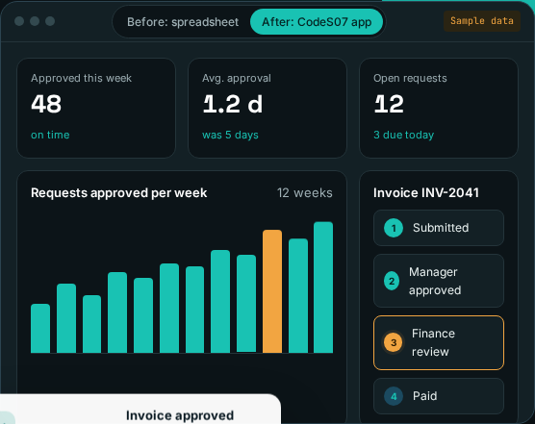
Task: Select the Manager approved step label
Action: [x=435, y=281]
